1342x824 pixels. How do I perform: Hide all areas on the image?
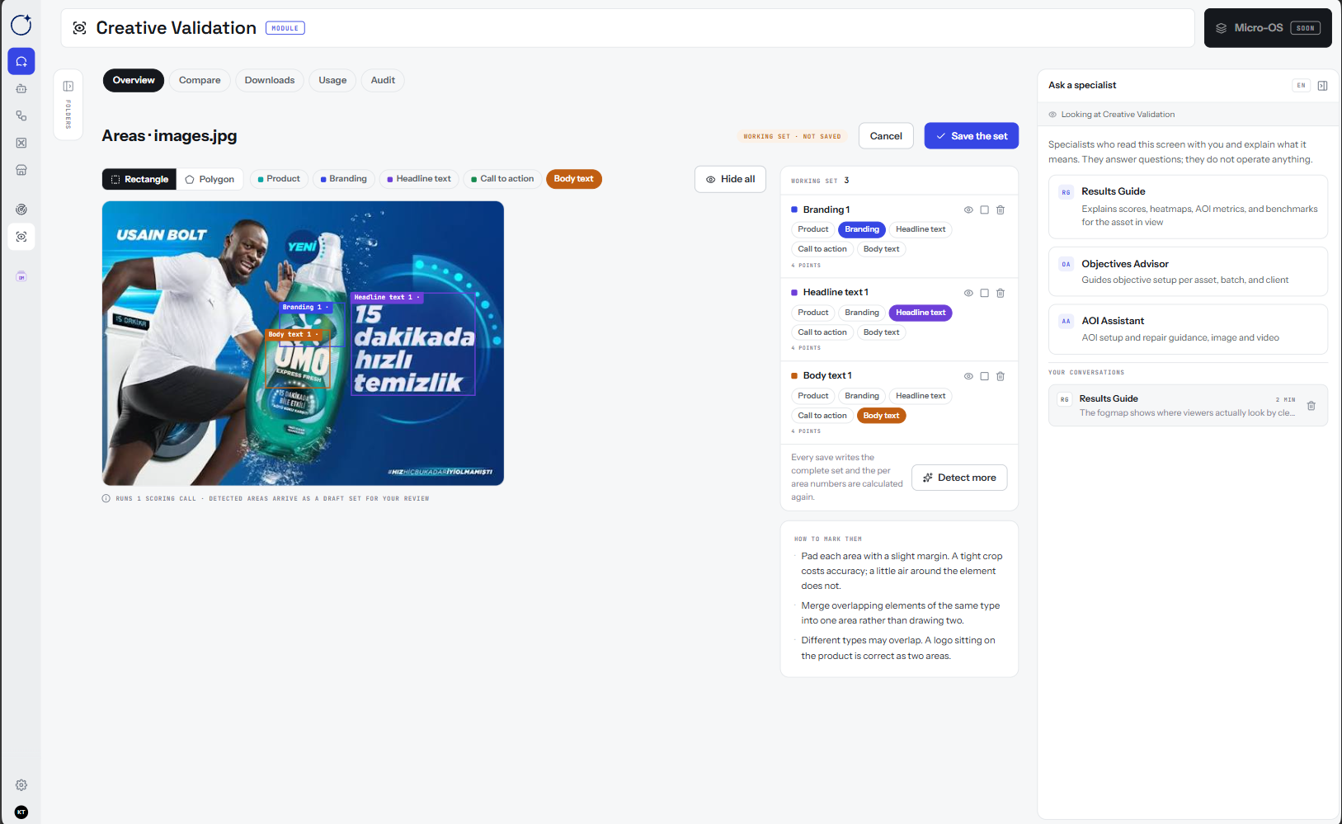730,179
